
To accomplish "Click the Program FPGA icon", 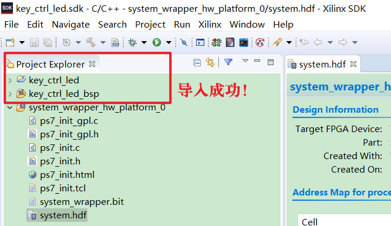I will [217, 42].
